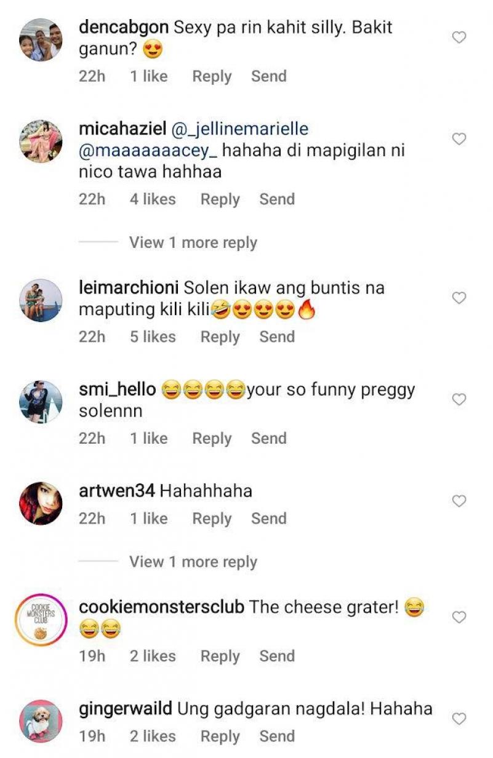This screenshot has height=758, width=493.
Task: Open the micahaziel username profile
Action: pyautogui.click(x=122, y=130)
